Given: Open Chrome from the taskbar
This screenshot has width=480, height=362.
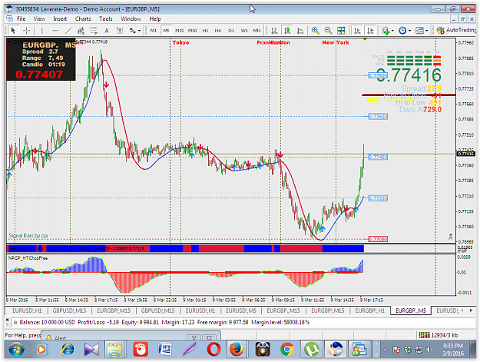Looking at the screenshot, I should point(287,350).
